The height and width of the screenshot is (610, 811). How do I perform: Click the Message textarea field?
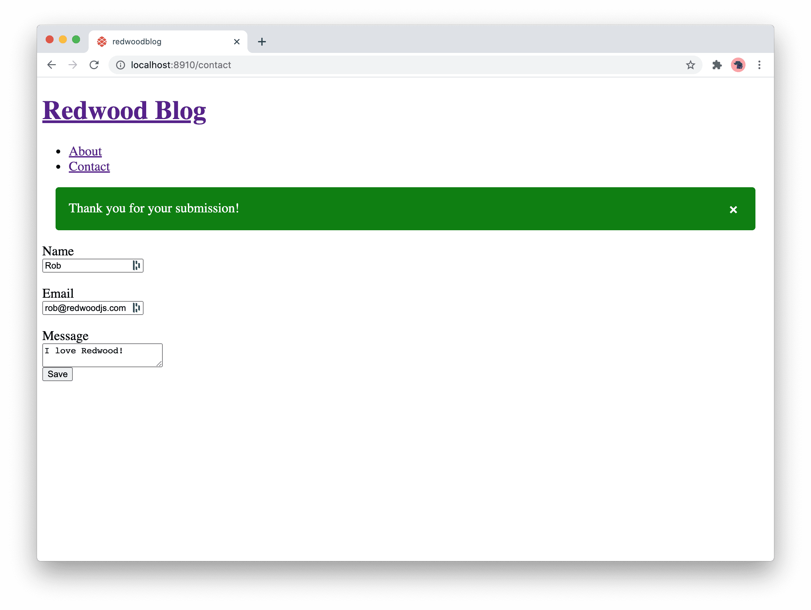pos(103,355)
